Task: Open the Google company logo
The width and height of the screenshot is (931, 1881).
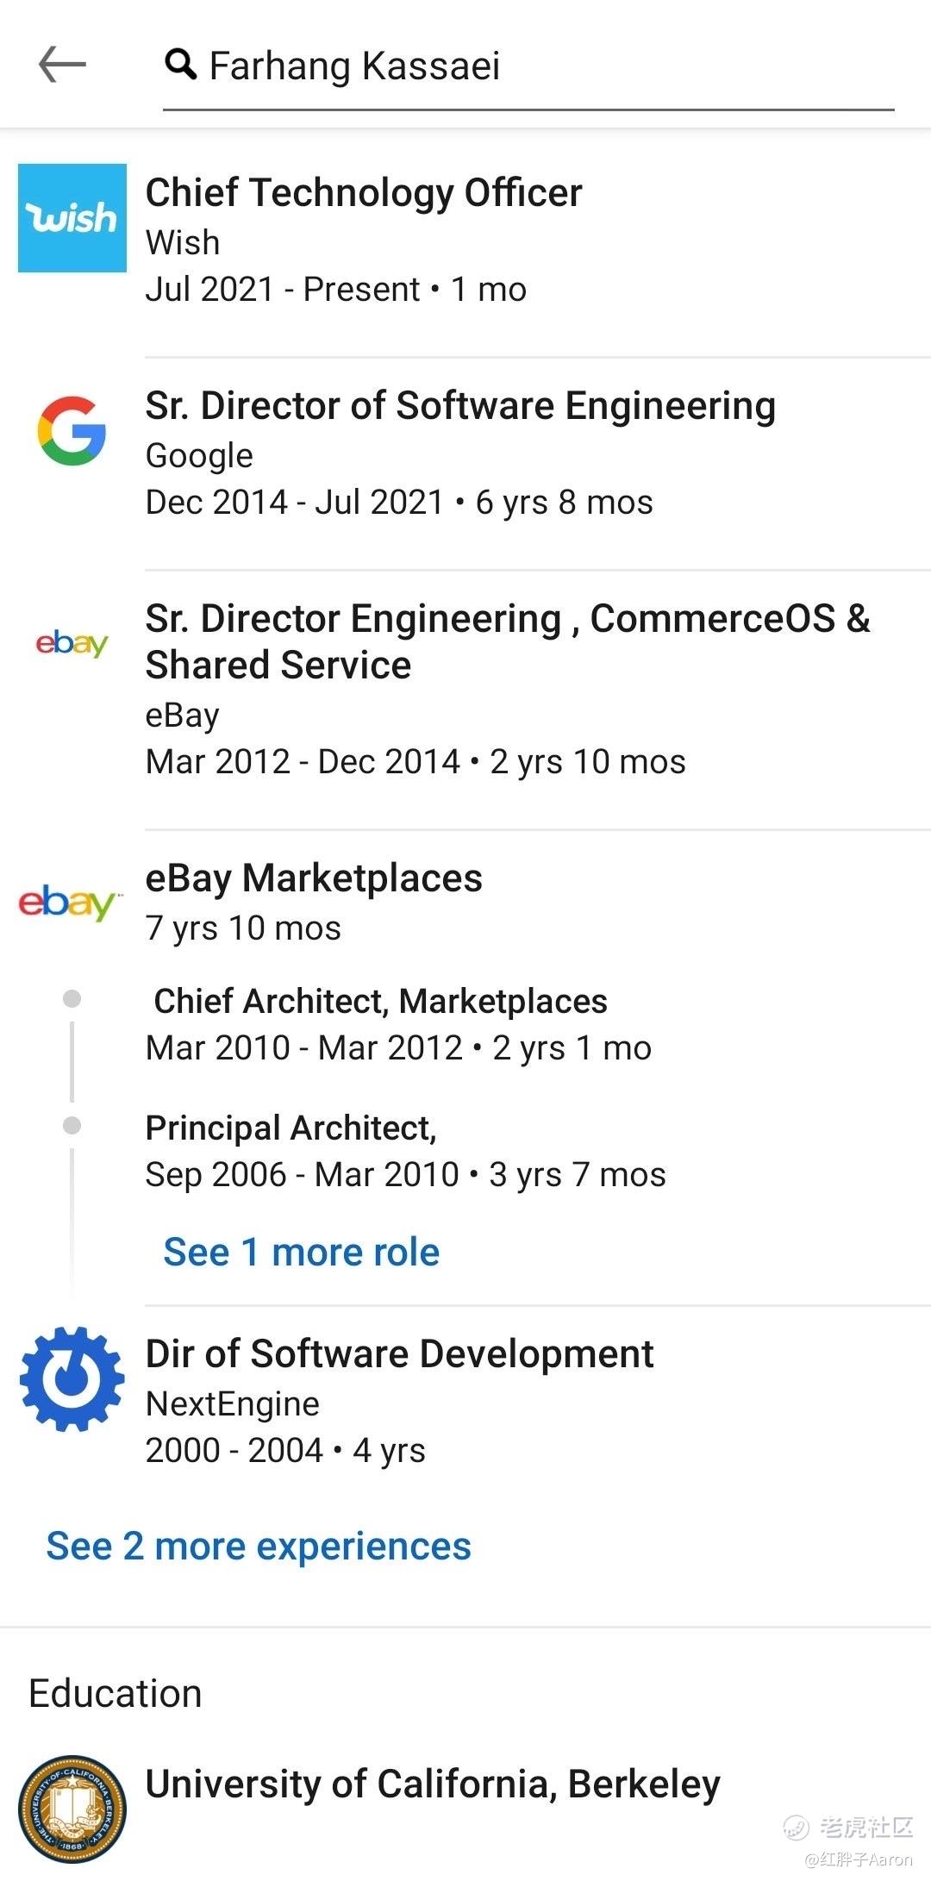Action: (72, 431)
